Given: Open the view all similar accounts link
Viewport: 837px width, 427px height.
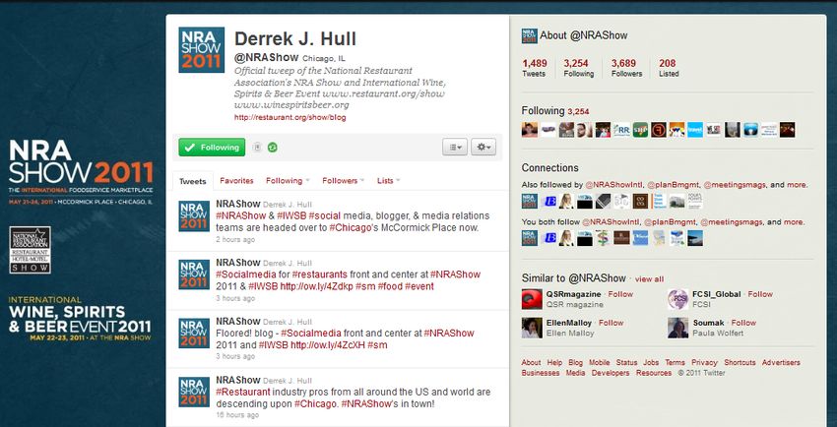Looking at the screenshot, I should coord(649,278).
